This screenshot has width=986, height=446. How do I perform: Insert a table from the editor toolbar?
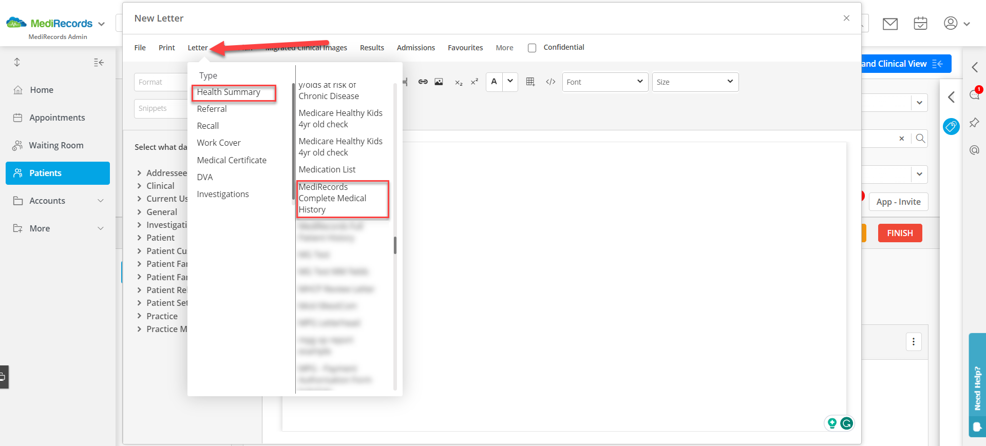(x=530, y=82)
